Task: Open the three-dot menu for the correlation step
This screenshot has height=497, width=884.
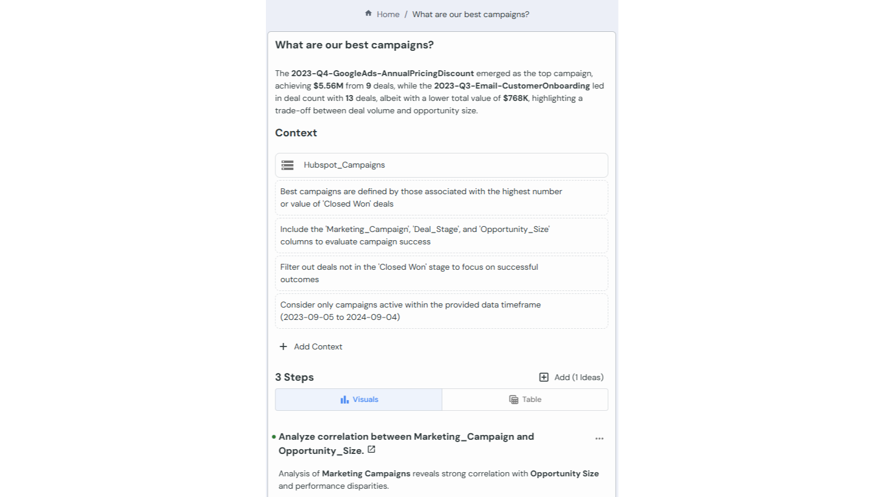Action: [599, 439]
